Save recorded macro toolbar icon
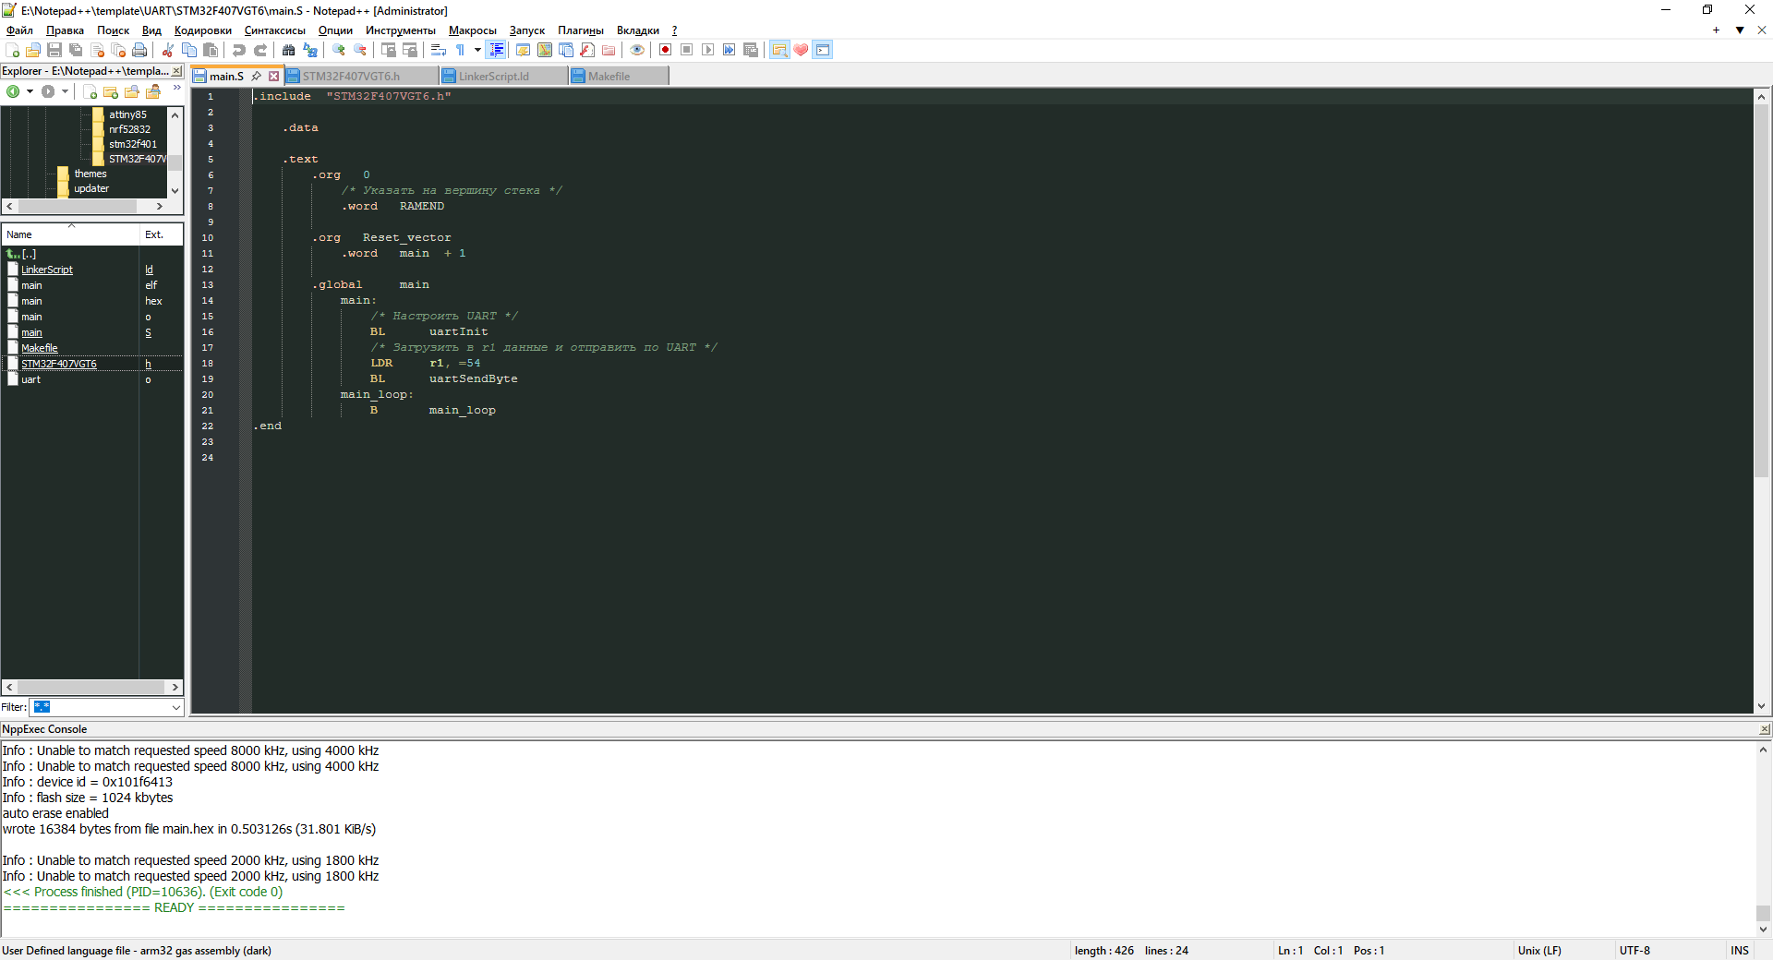The width and height of the screenshot is (1773, 960). pyautogui.click(x=750, y=50)
